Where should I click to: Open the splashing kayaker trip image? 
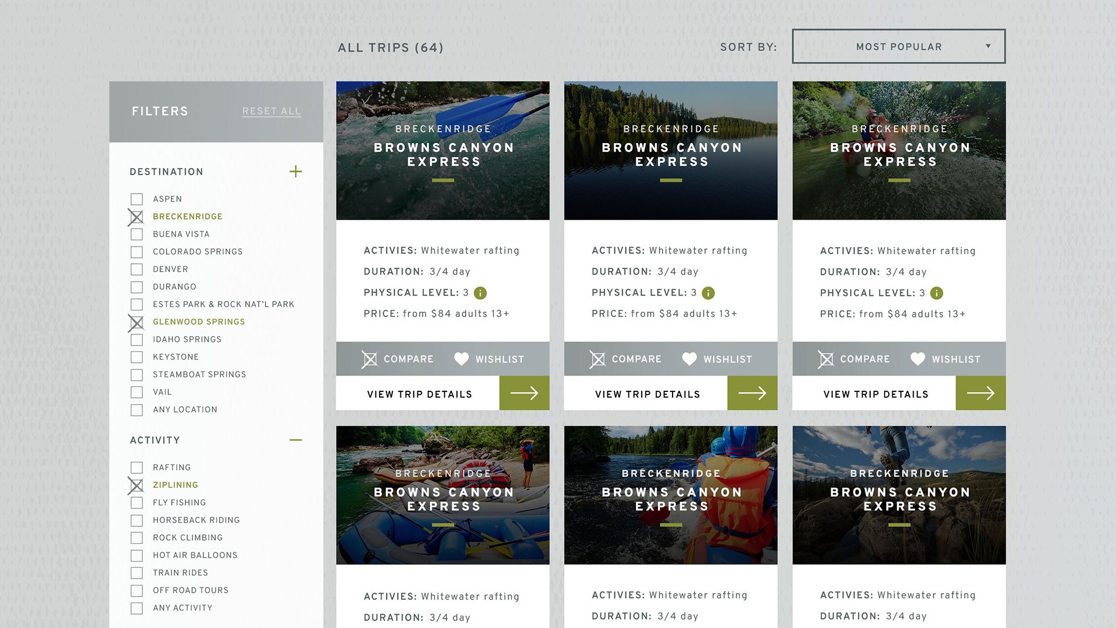899,151
